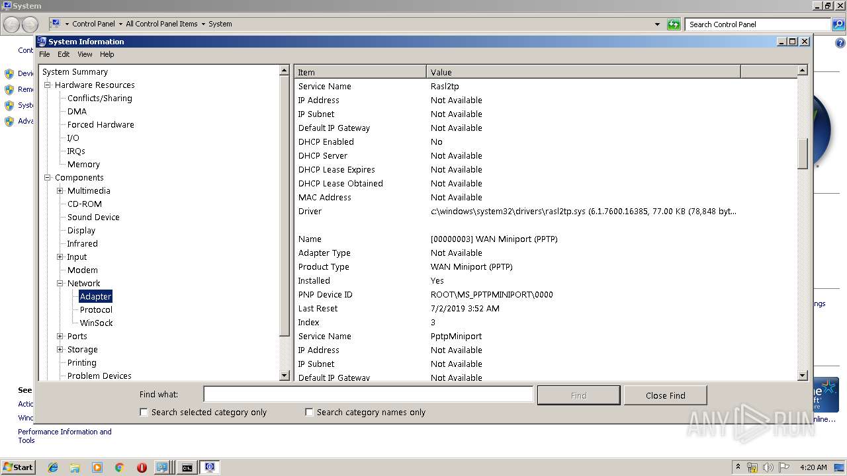Select CD-ROM tree item
This screenshot has height=476, width=847.
[x=85, y=204]
